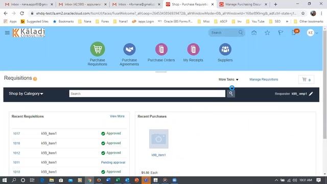Open the KE user avatar menu
Viewport: 327px width, 184px height.
(312, 33)
